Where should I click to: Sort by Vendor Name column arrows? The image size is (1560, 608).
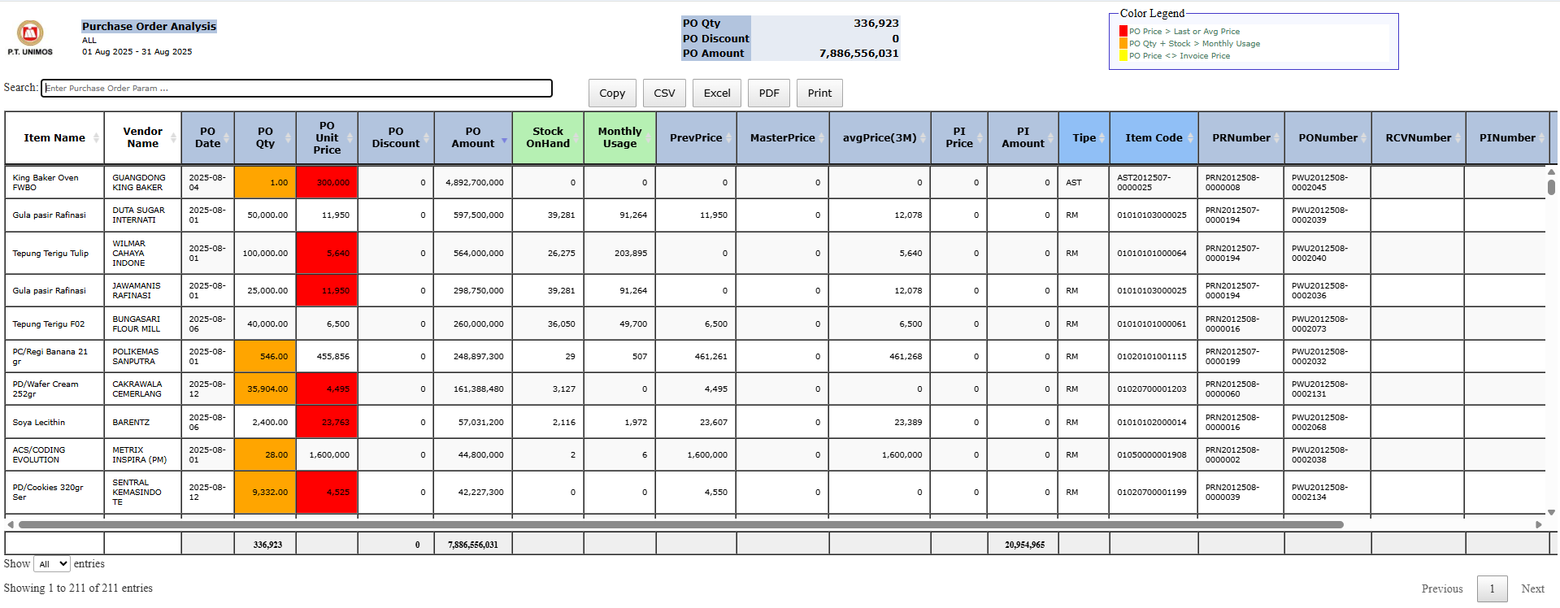coord(173,138)
